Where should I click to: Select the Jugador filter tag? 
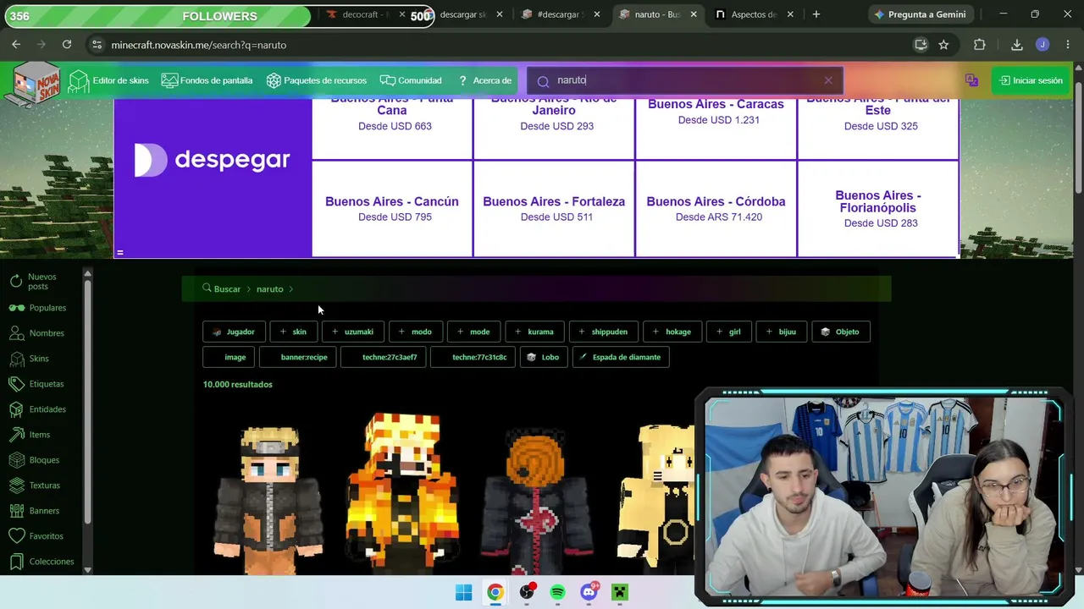pyautogui.click(x=234, y=332)
